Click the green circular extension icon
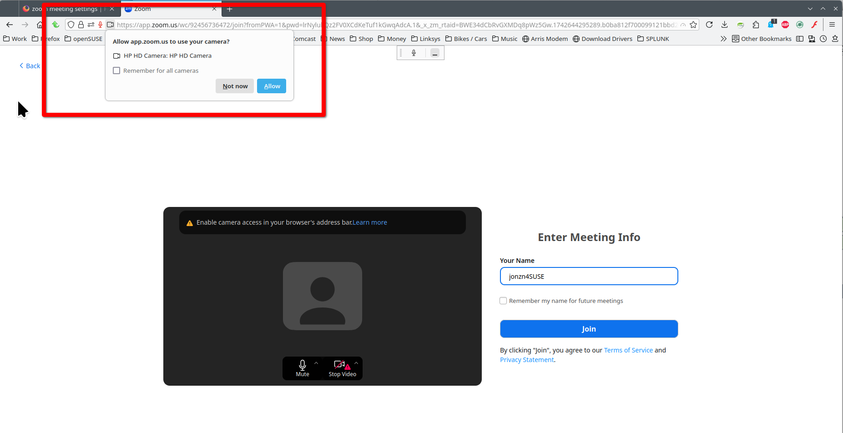 pyautogui.click(x=800, y=25)
